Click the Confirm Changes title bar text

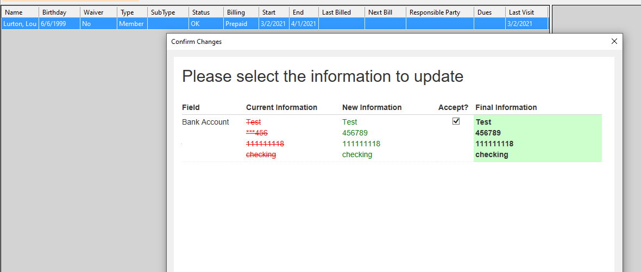pos(197,42)
